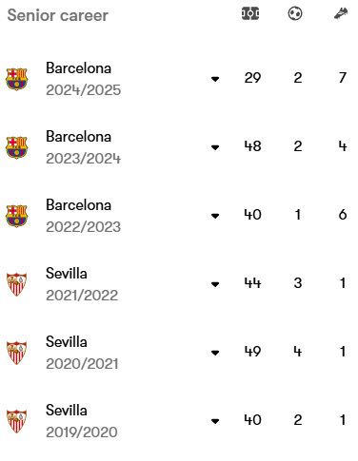Screen dimensions: 358x461
Task: Open the Sevilla 2021/2022 team name
Action: point(67,273)
